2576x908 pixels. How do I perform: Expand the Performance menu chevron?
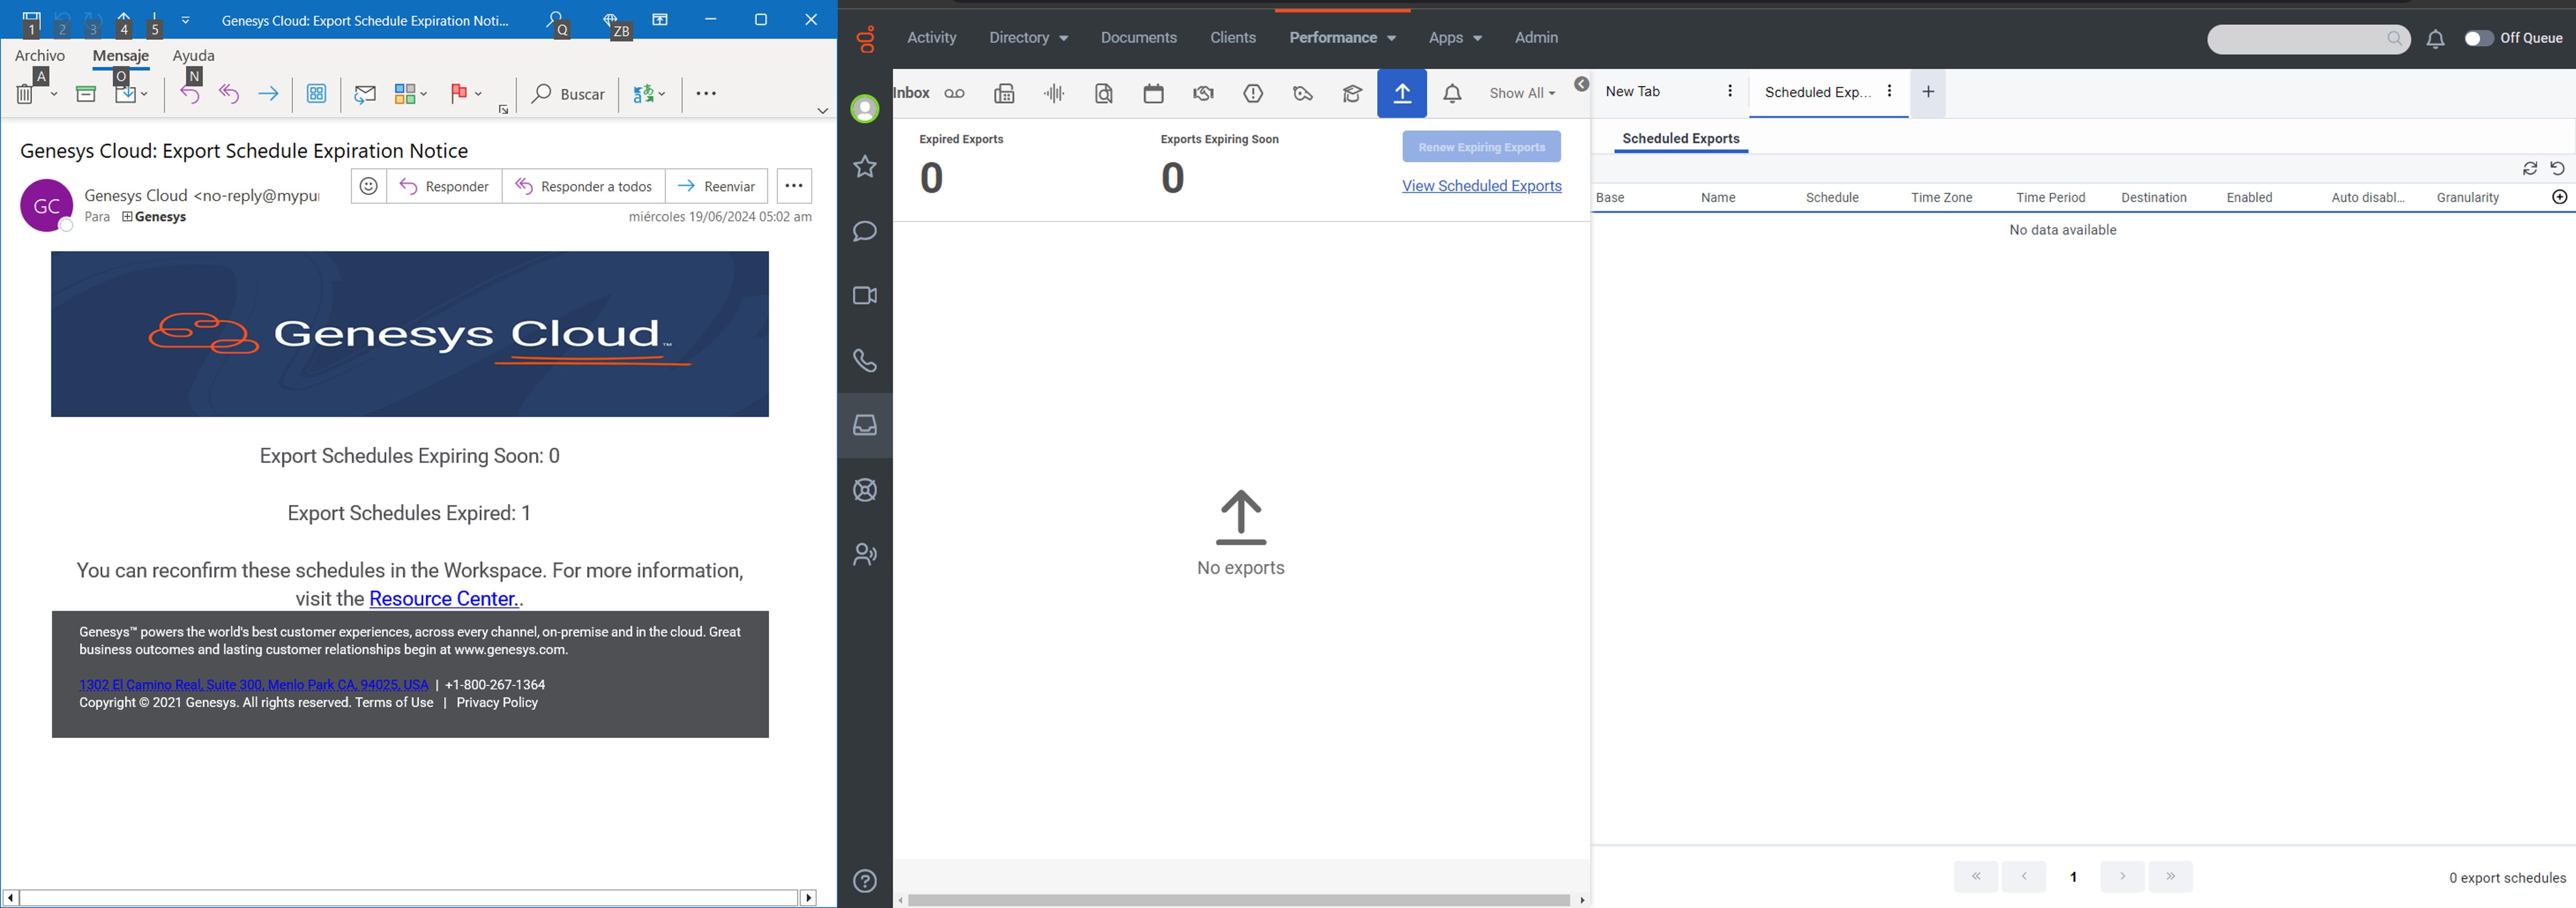(x=1391, y=38)
